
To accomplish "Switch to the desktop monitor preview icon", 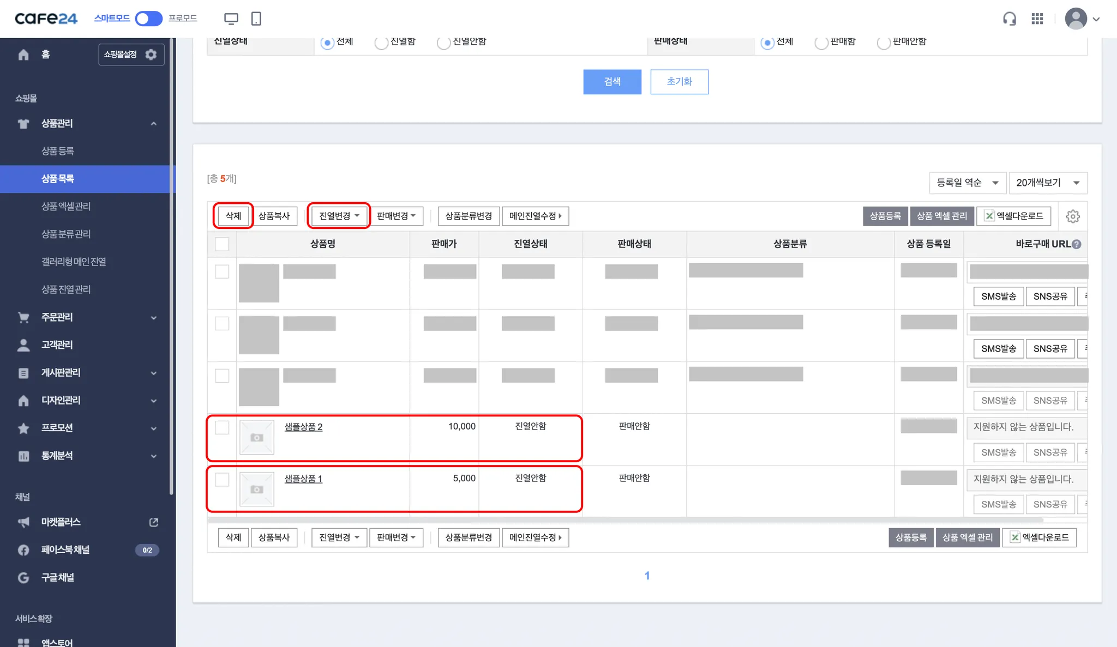I will [x=231, y=19].
